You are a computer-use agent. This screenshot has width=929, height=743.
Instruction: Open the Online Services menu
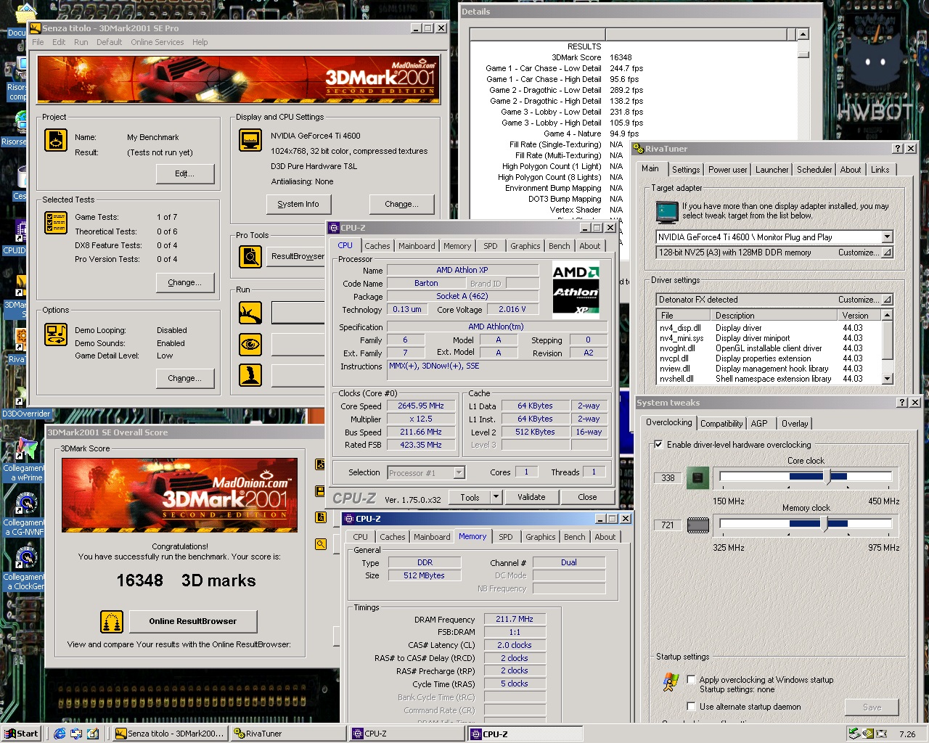click(157, 42)
